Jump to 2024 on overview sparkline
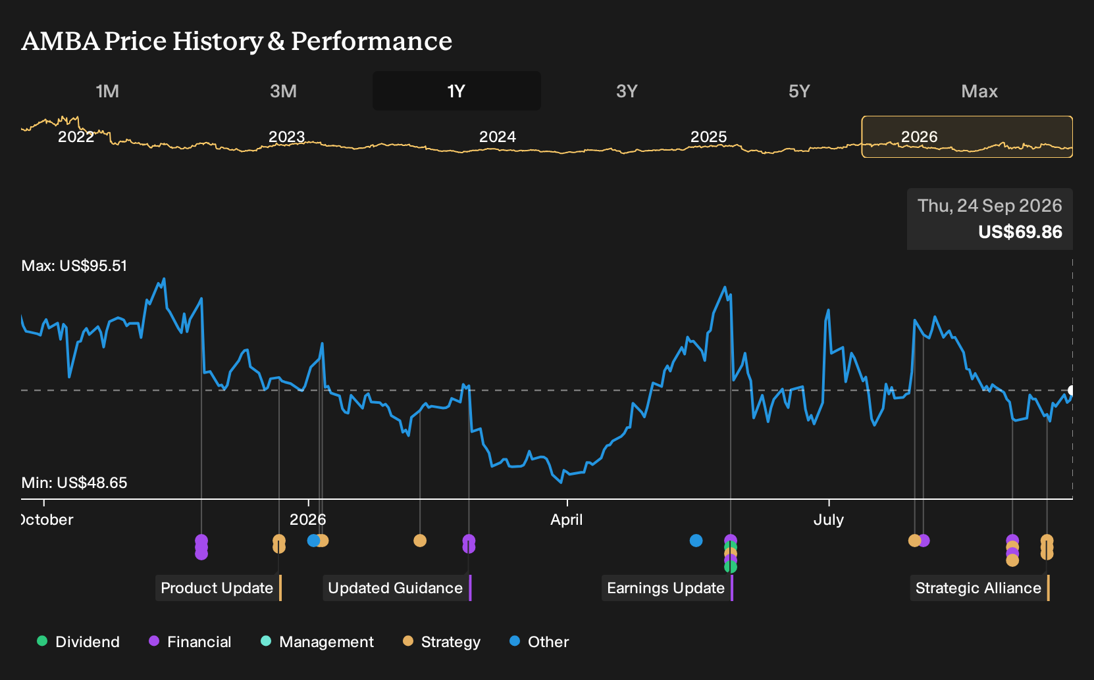 (497, 137)
